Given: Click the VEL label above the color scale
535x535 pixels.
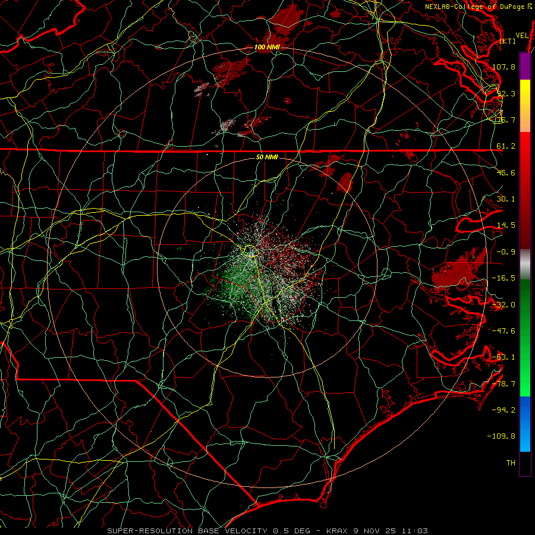Looking at the screenshot, I should click(522, 36).
